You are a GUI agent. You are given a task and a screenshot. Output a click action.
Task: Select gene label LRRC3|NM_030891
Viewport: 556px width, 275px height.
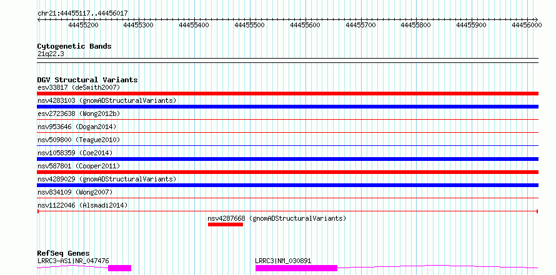pyautogui.click(x=284, y=261)
